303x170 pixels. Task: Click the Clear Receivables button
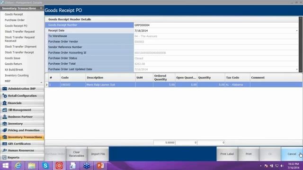pos(77,154)
